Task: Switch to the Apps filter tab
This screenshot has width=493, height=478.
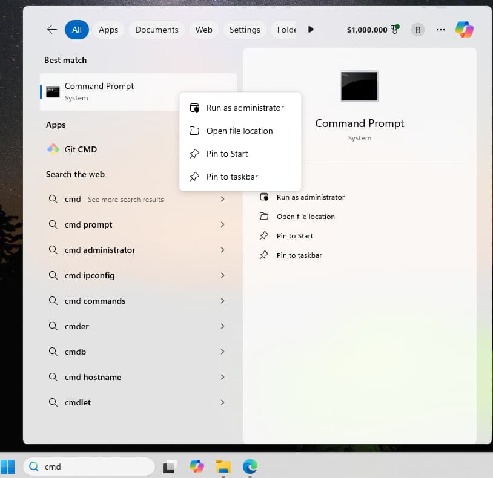Action: tap(108, 30)
